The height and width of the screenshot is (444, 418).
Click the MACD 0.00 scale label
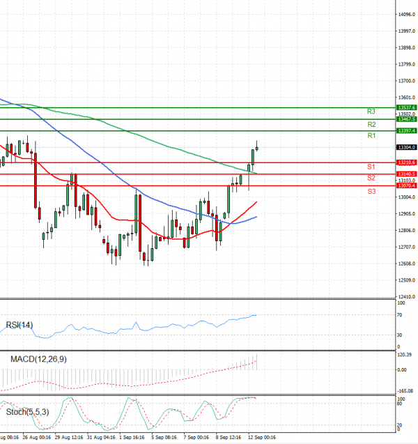tap(402, 370)
